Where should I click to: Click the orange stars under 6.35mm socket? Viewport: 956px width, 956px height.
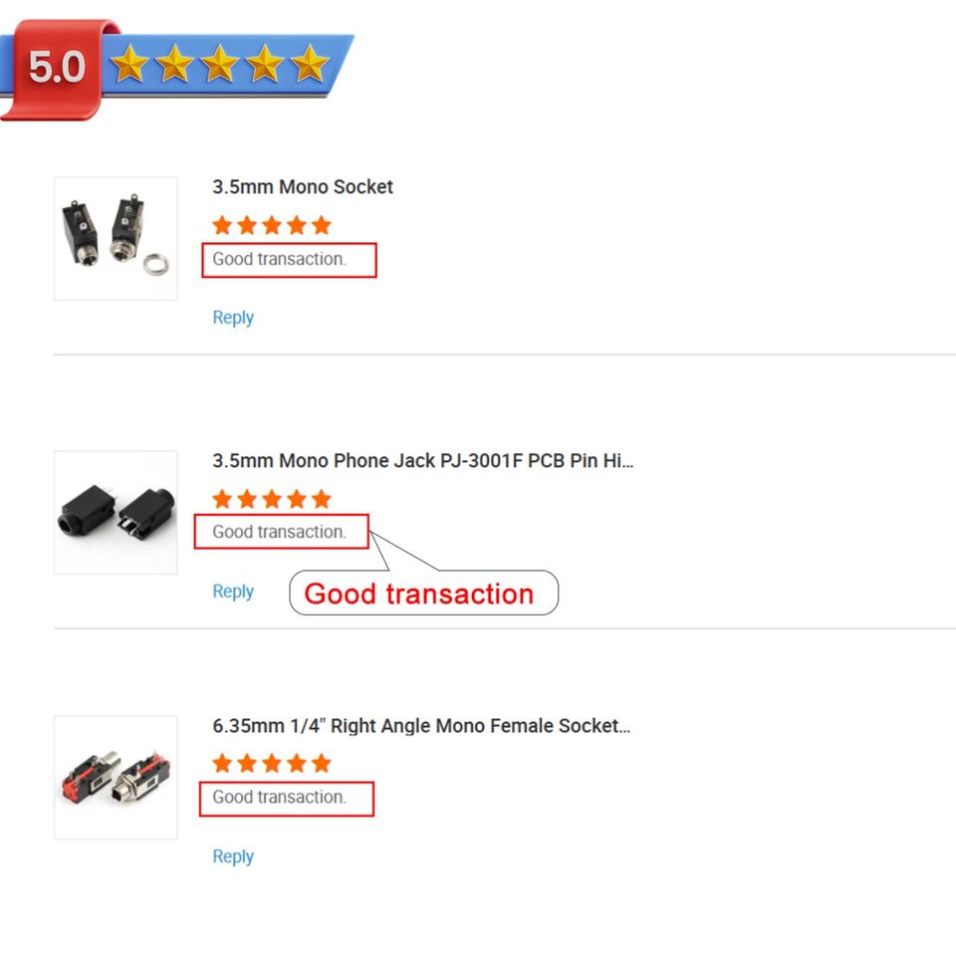click(x=271, y=764)
